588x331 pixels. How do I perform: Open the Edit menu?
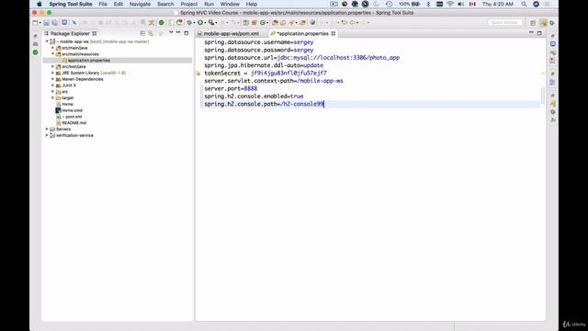(119, 4)
